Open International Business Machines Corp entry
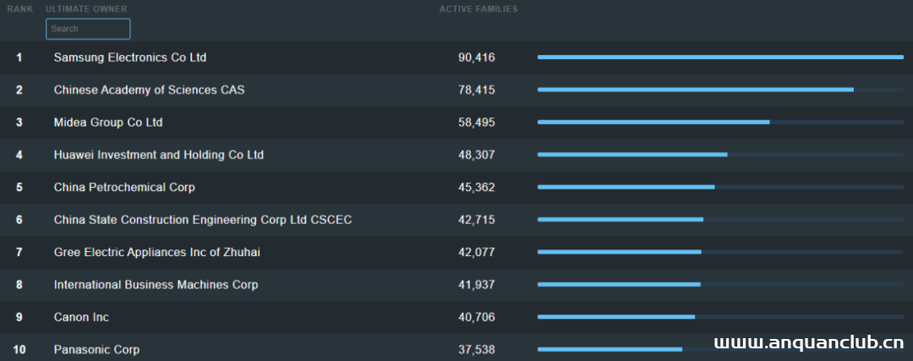The width and height of the screenshot is (913, 361). (x=156, y=285)
